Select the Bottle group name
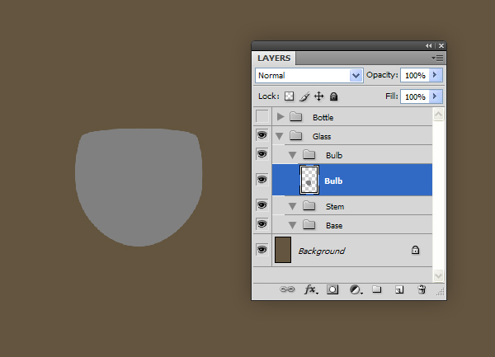The width and height of the screenshot is (495, 357). click(x=323, y=118)
